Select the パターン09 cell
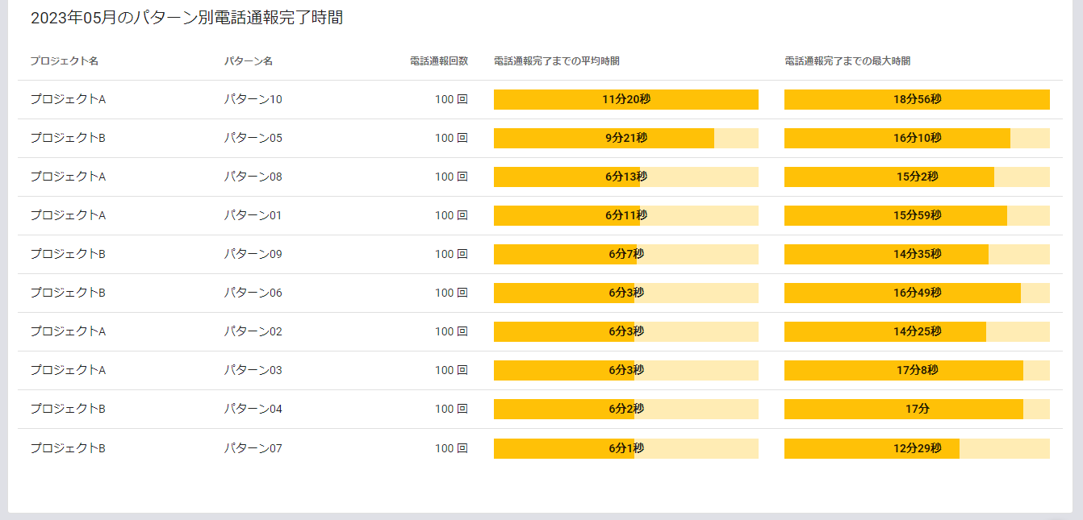This screenshot has width=1083, height=520. coord(253,255)
